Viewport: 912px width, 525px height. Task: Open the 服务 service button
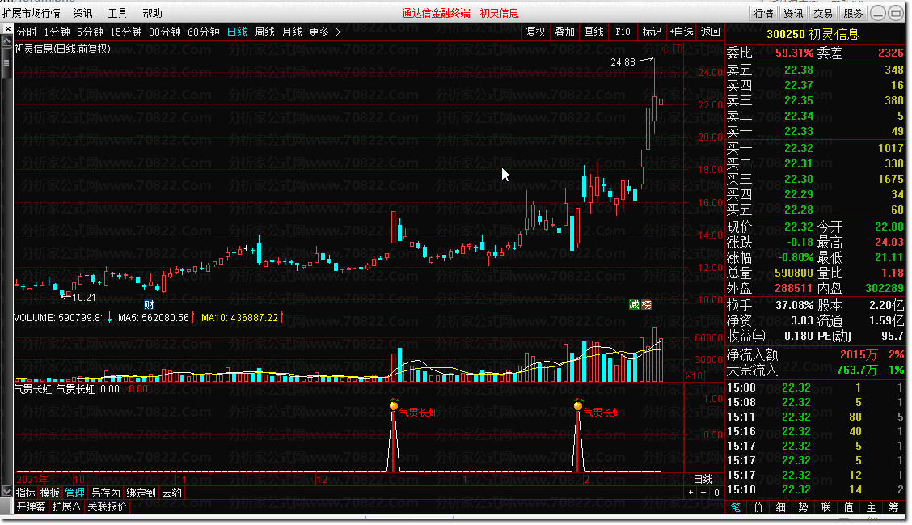853,14
